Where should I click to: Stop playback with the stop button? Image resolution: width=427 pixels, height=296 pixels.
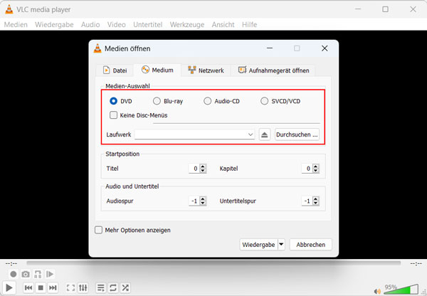[41, 287]
